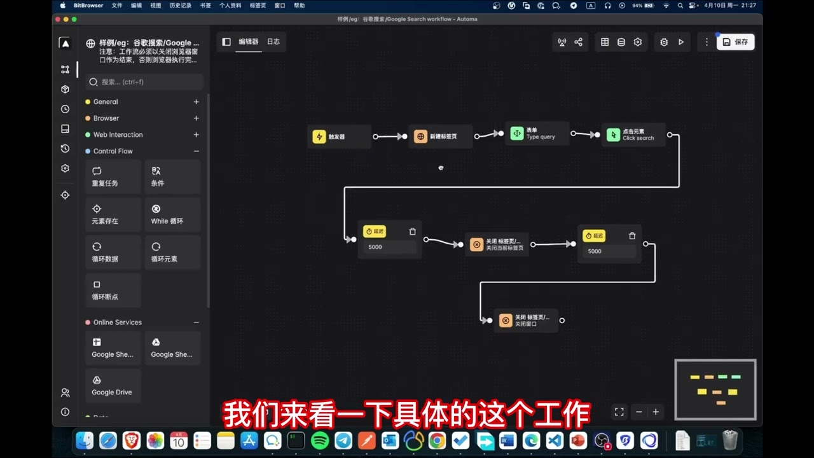
Task: Open the Workflows sidebar icon
Action: point(65,69)
